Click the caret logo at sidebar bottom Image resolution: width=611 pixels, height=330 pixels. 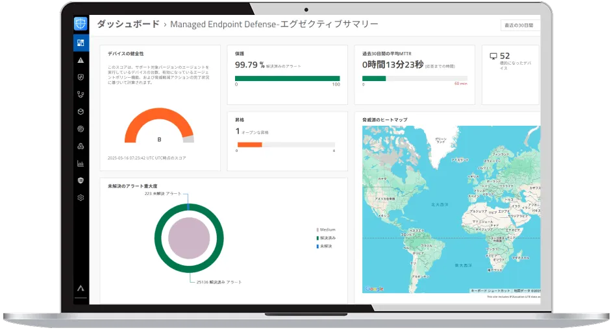tap(81, 289)
